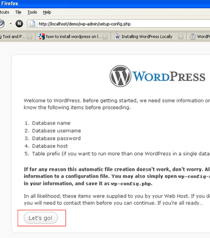Click the W favicon on Installing tab

(117, 37)
